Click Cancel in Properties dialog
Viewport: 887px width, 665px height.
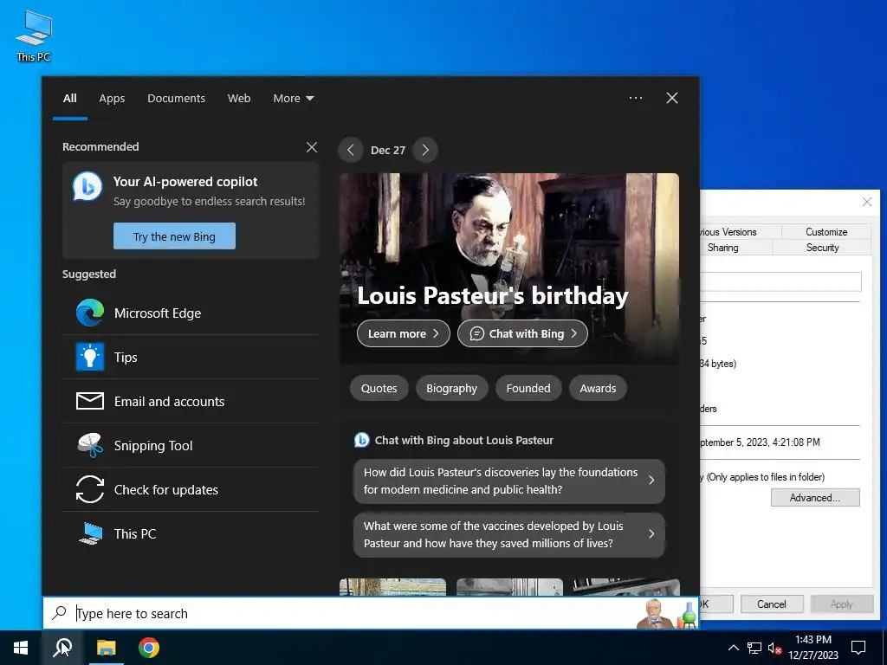pyautogui.click(x=772, y=604)
